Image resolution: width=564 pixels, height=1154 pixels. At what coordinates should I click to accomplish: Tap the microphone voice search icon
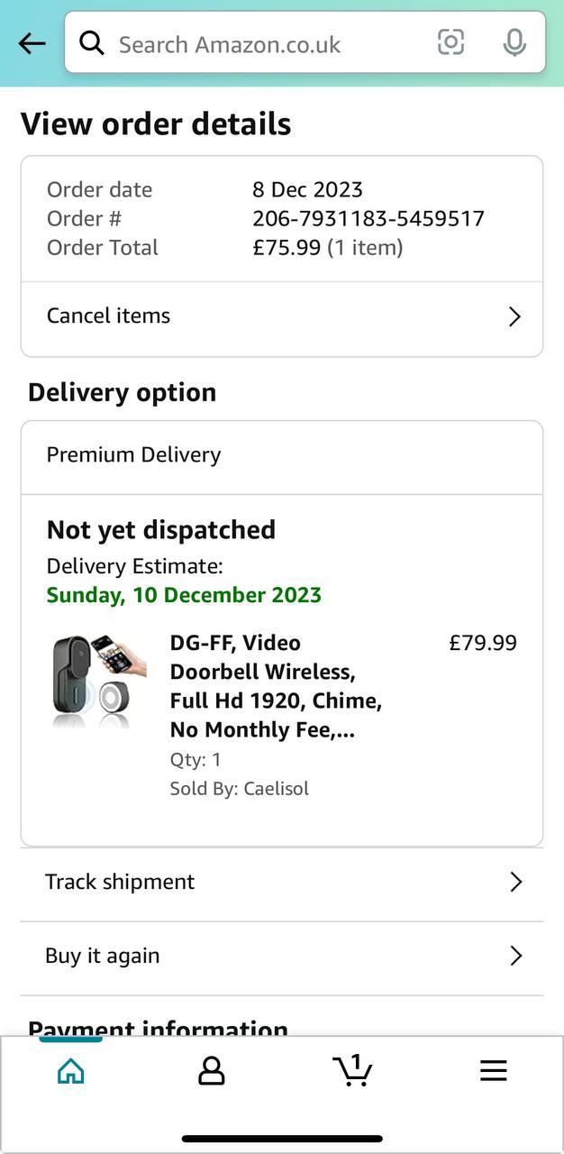(514, 42)
